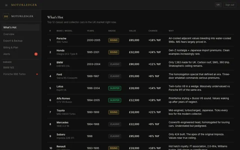The width and height of the screenshot is (240, 150).
Task: Click the CHANGE column header
Action: 153,31
